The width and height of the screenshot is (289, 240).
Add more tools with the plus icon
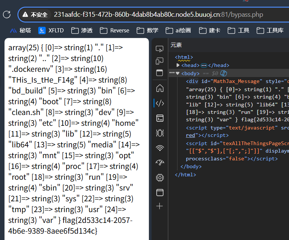point(160,206)
